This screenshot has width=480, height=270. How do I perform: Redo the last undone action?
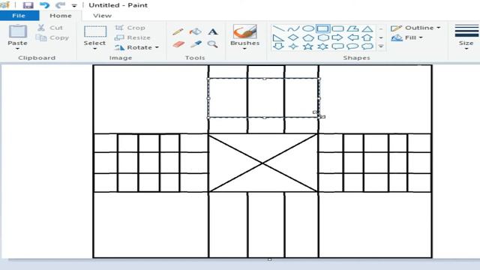click(x=61, y=5)
